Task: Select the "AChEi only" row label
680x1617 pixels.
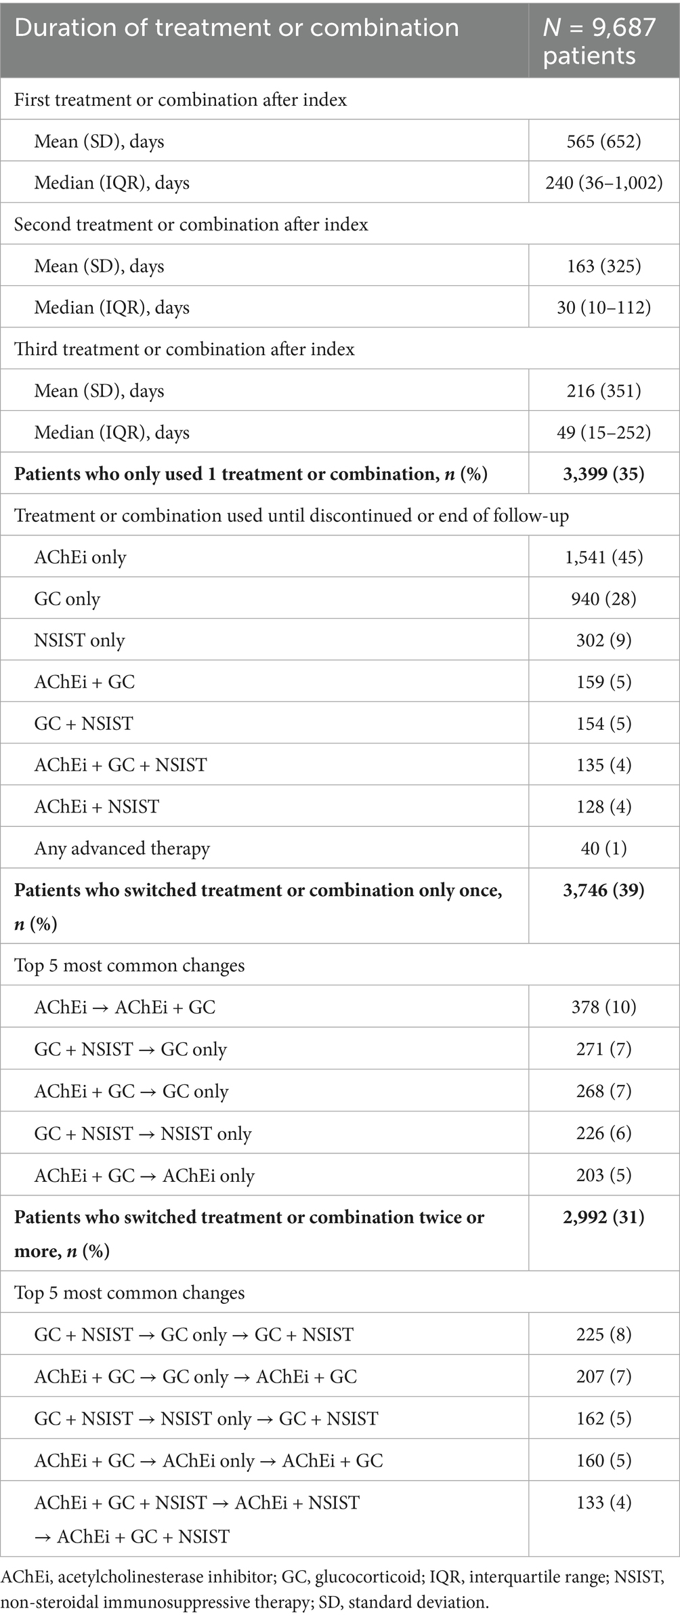Action: tap(80, 557)
